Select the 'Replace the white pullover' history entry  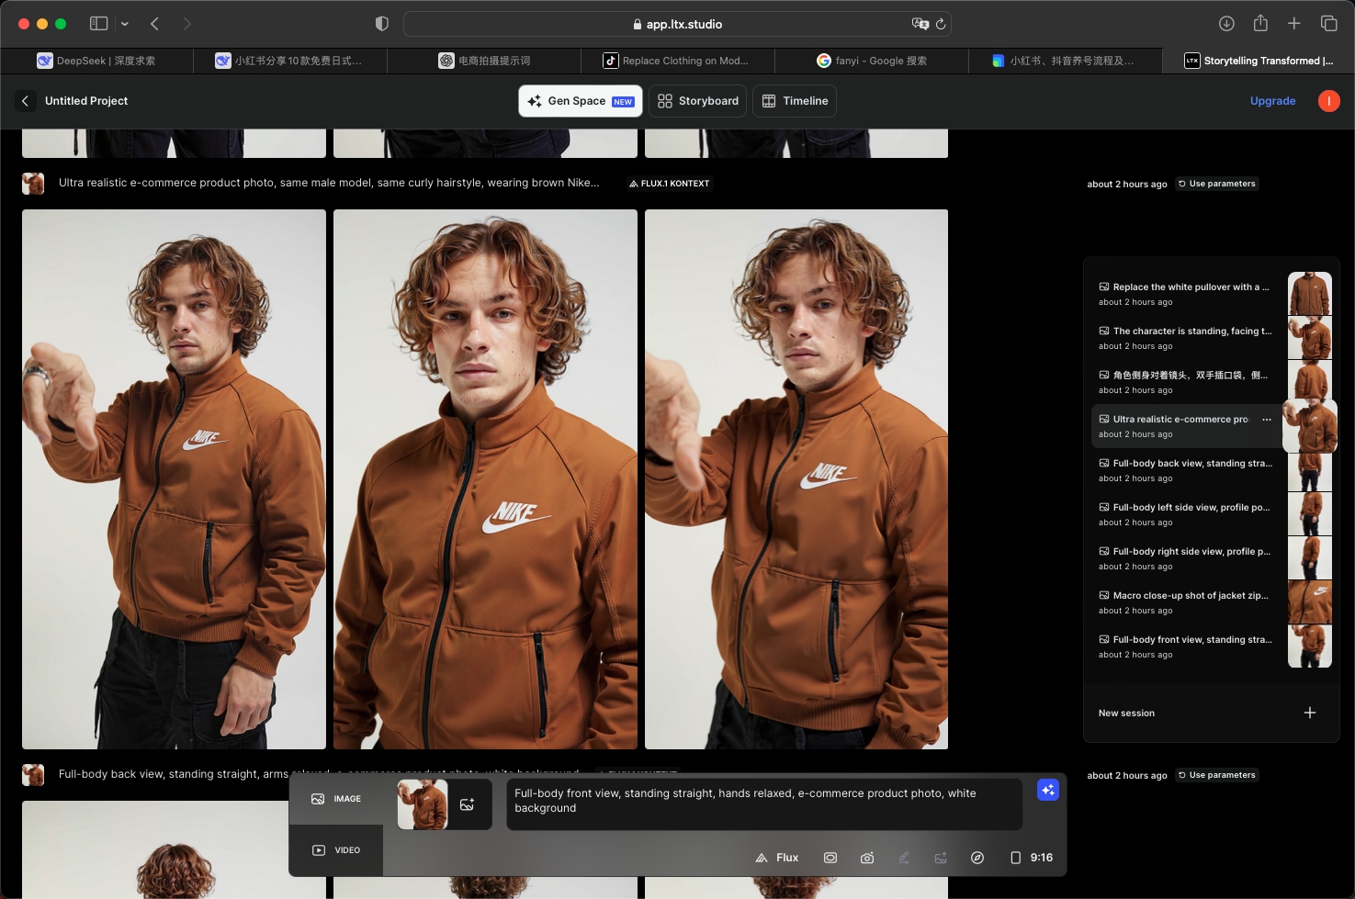[x=1187, y=294]
